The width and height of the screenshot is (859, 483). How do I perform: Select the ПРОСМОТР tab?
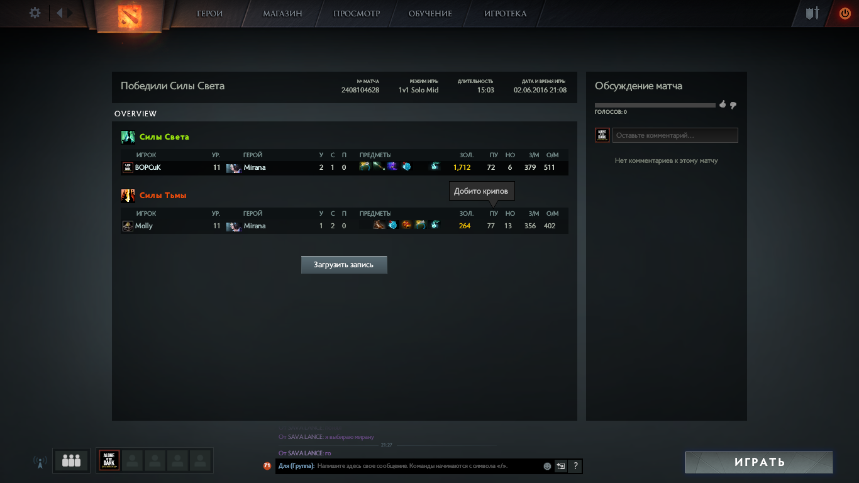(x=357, y=13)
